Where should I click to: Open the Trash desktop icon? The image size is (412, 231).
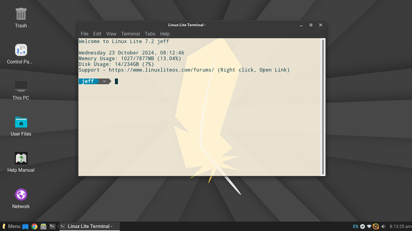[21, 14]
